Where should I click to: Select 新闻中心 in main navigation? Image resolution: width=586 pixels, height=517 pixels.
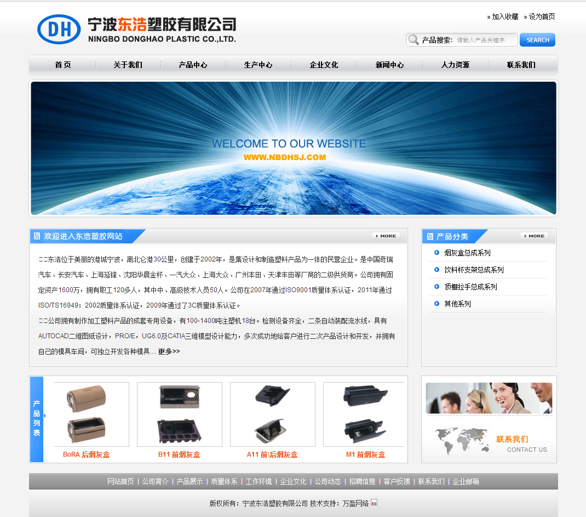click(389, 65)
